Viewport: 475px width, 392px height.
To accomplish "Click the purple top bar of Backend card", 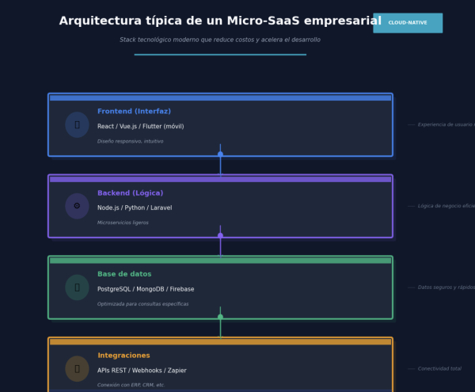I will [x=220, y=180].
